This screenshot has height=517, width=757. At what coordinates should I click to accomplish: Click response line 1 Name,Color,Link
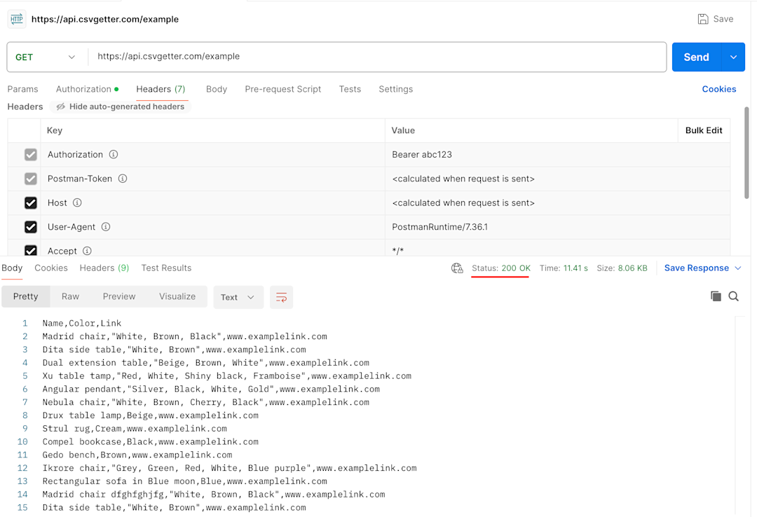tap(81, 324)
